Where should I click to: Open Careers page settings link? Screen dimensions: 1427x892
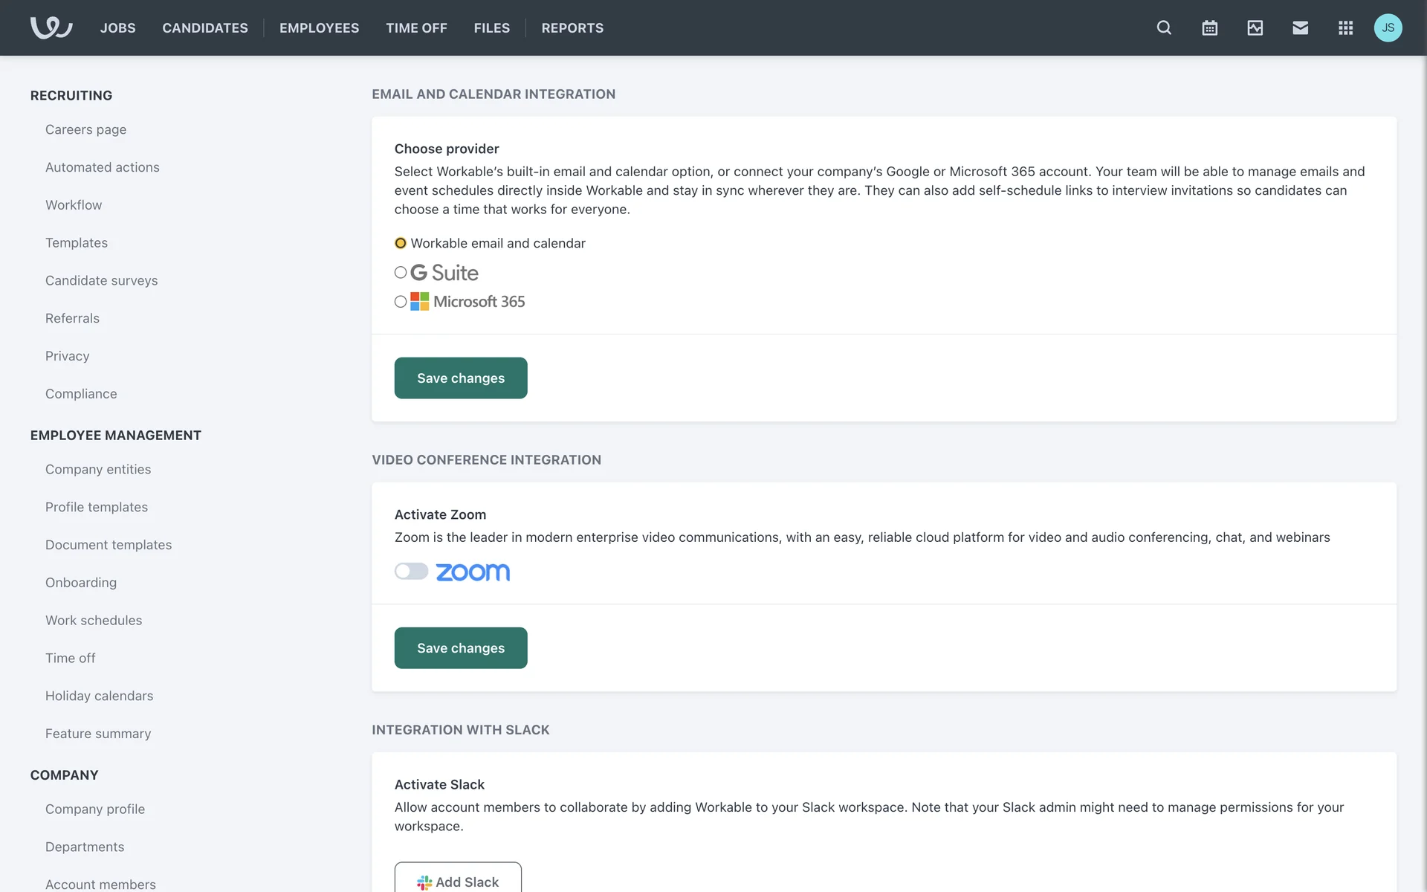point(85,129)
